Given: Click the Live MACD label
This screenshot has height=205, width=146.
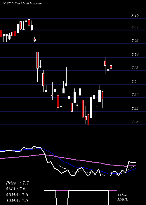Looking at the screenshot, I should click(x=123, y=197).
